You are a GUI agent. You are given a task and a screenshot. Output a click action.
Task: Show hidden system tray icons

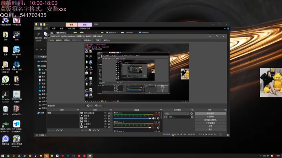point(260,156)
